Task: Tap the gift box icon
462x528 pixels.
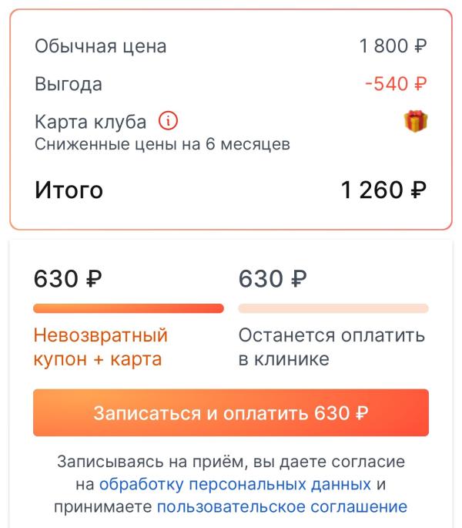Action: click(415, 122)
